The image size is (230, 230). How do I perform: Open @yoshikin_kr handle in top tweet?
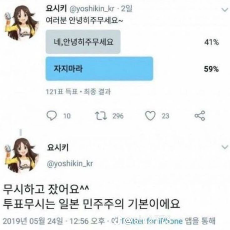click(92, 9)
